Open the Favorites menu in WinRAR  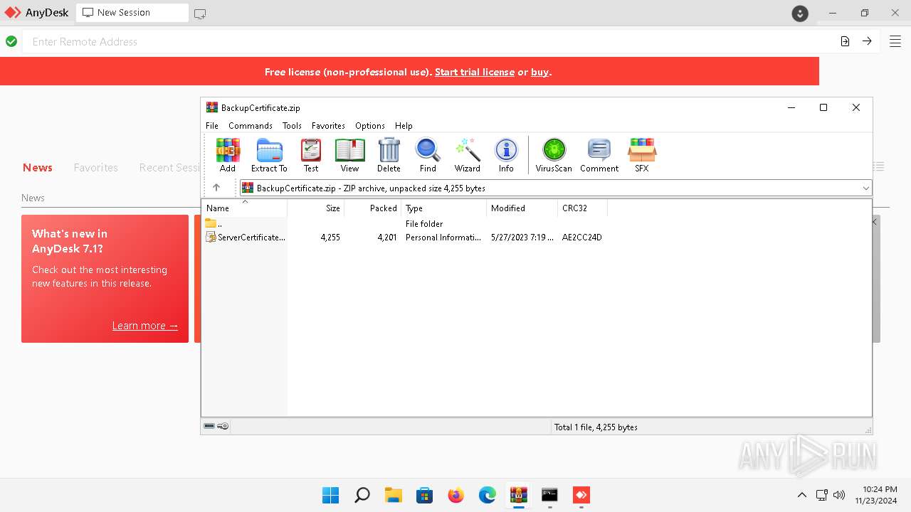(x=328, y=125)
